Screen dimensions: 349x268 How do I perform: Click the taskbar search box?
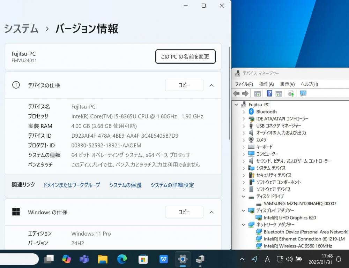coord(19,259)
